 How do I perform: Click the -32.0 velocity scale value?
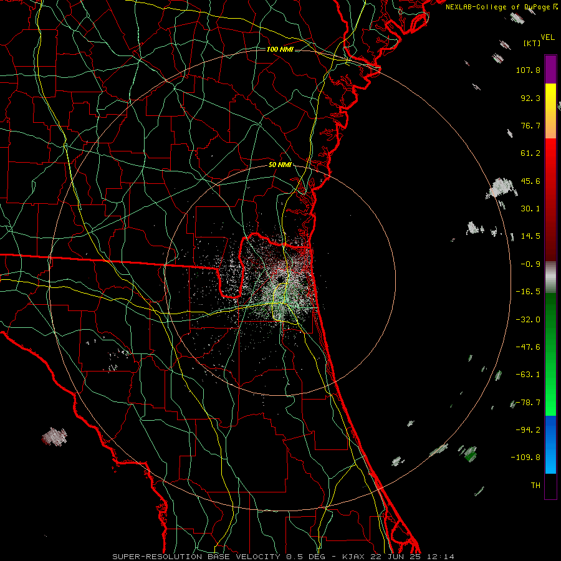528,320
